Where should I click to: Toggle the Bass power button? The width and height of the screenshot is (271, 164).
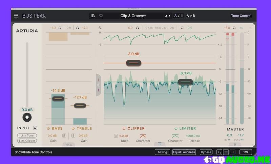pos(48,128)
